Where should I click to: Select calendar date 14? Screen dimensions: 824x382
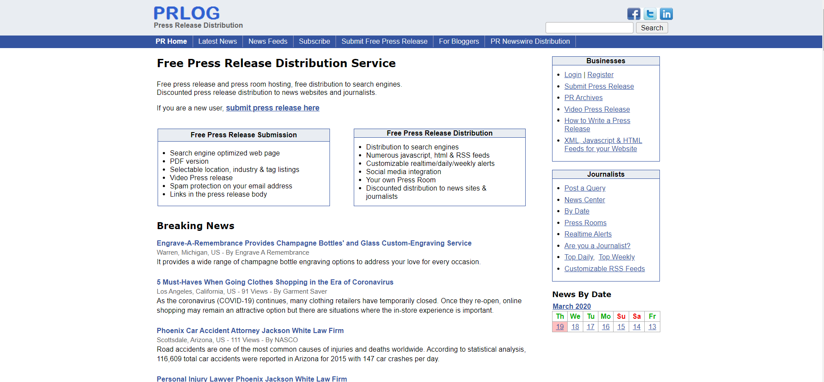pyautogui.click(x=637, y=327)
